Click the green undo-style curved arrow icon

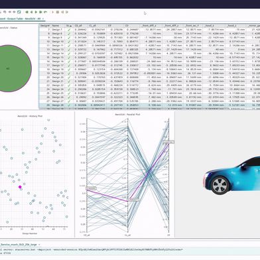[x=45, y=12]
